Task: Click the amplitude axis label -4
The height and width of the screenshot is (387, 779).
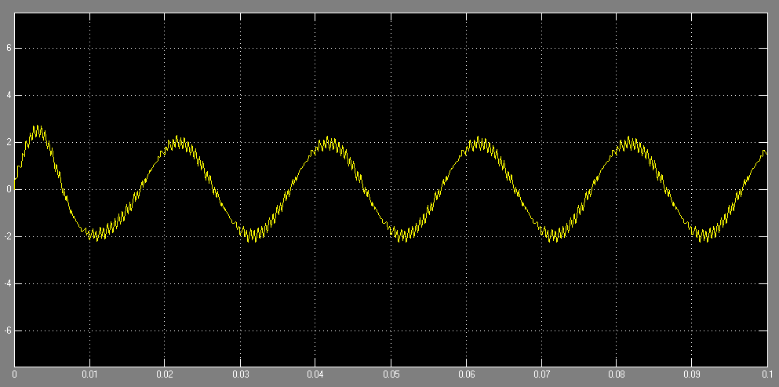Action: coord(7,283)
